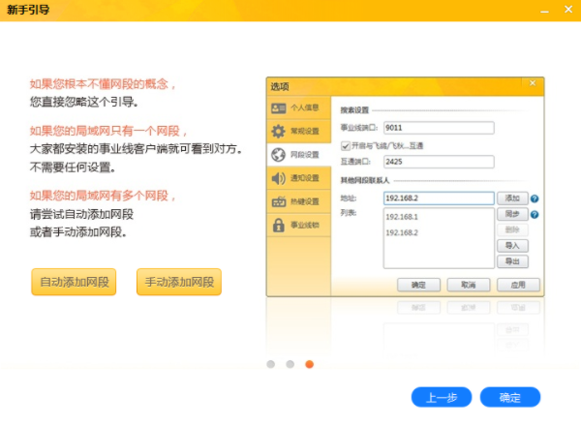581x427 pixels.
Task: Click 取消 in the 选项 dialog
Action: 469,285
